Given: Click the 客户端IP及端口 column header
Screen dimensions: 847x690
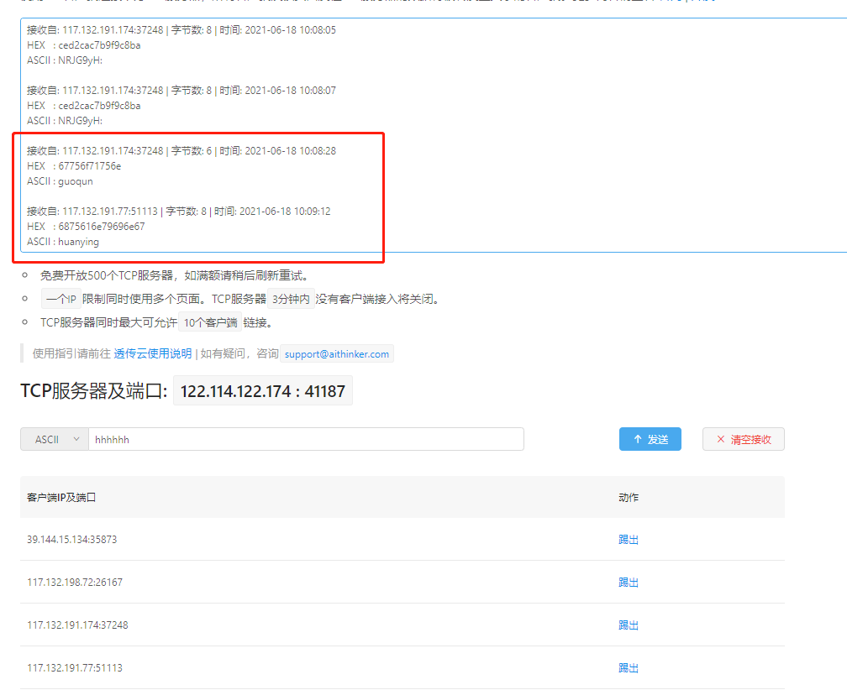Looking at the screenshot, I should click(x=61, y=498).
